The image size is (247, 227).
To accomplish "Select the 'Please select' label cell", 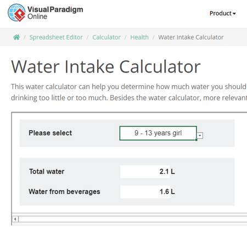I will (x=50, y=133).
